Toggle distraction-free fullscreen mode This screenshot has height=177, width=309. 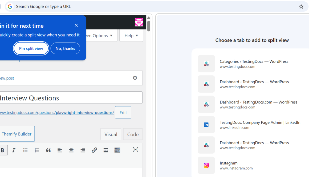pyautogui.click(x=135, y=150)
